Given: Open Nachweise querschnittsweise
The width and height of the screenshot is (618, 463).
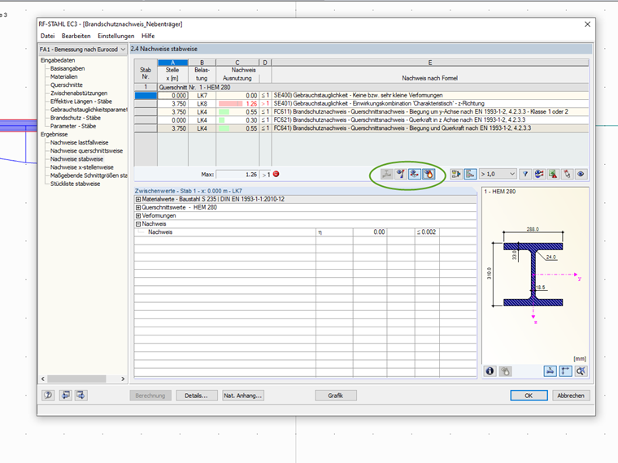Looking at the screenshot, I should (x=86, y=151).
